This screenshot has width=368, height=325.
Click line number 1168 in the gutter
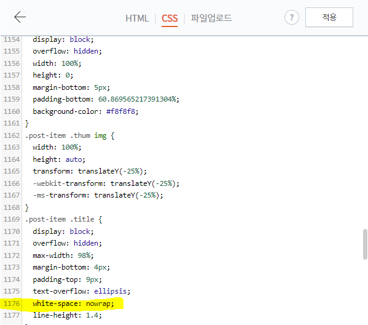[12, 207]
